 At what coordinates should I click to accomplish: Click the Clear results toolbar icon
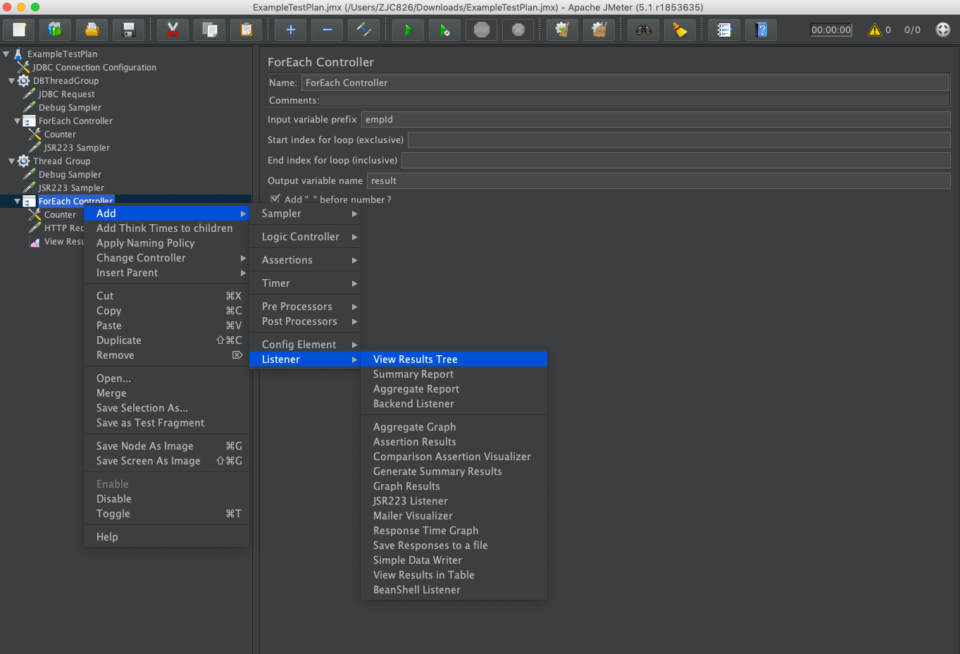tap(562, 30)
